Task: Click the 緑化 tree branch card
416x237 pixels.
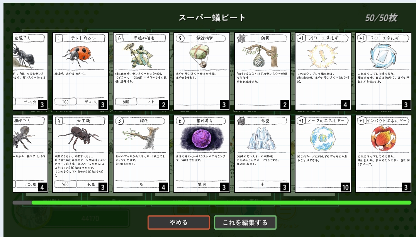Action: pyautogui.click(x=141, y=154)
